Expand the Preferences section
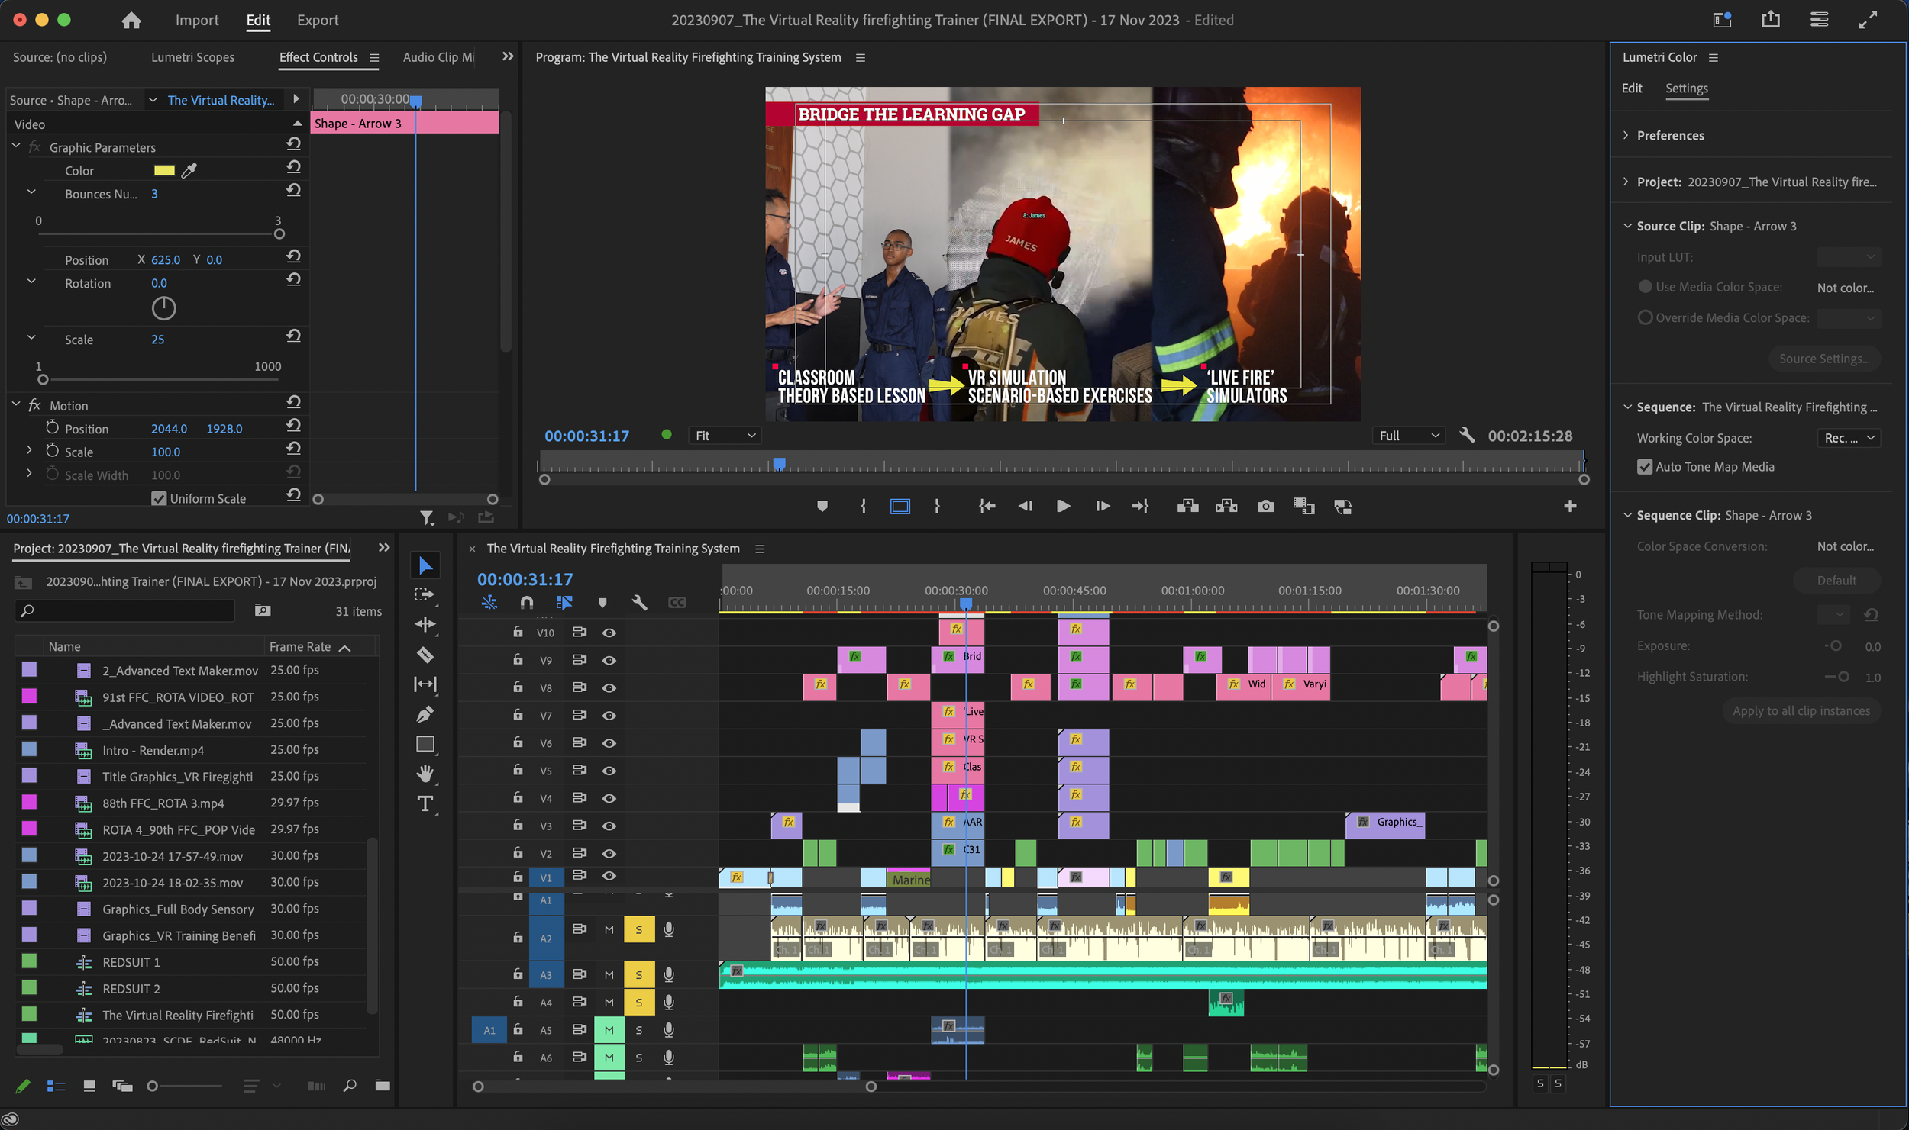1909x1130 pixels. pos(1669,136)
